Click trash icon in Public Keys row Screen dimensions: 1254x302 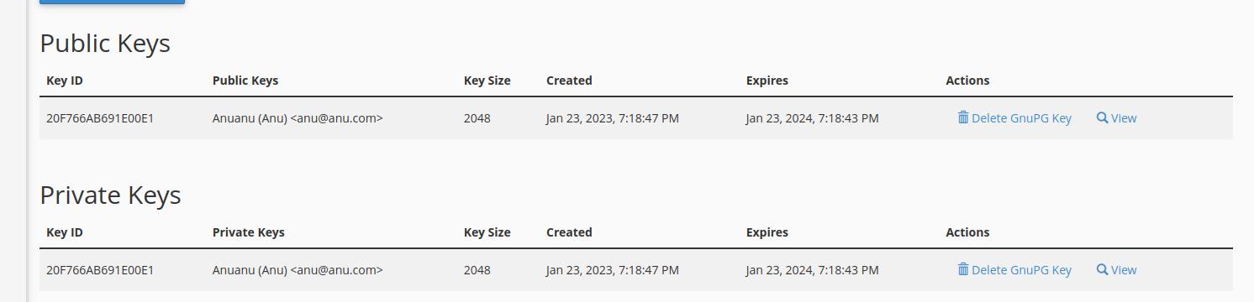click(963, 117)
